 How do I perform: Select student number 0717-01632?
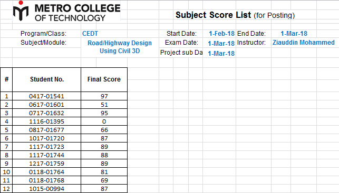(47, 113)
